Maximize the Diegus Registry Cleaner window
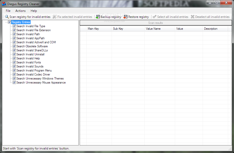234x153 pixels. click(217, 3)
